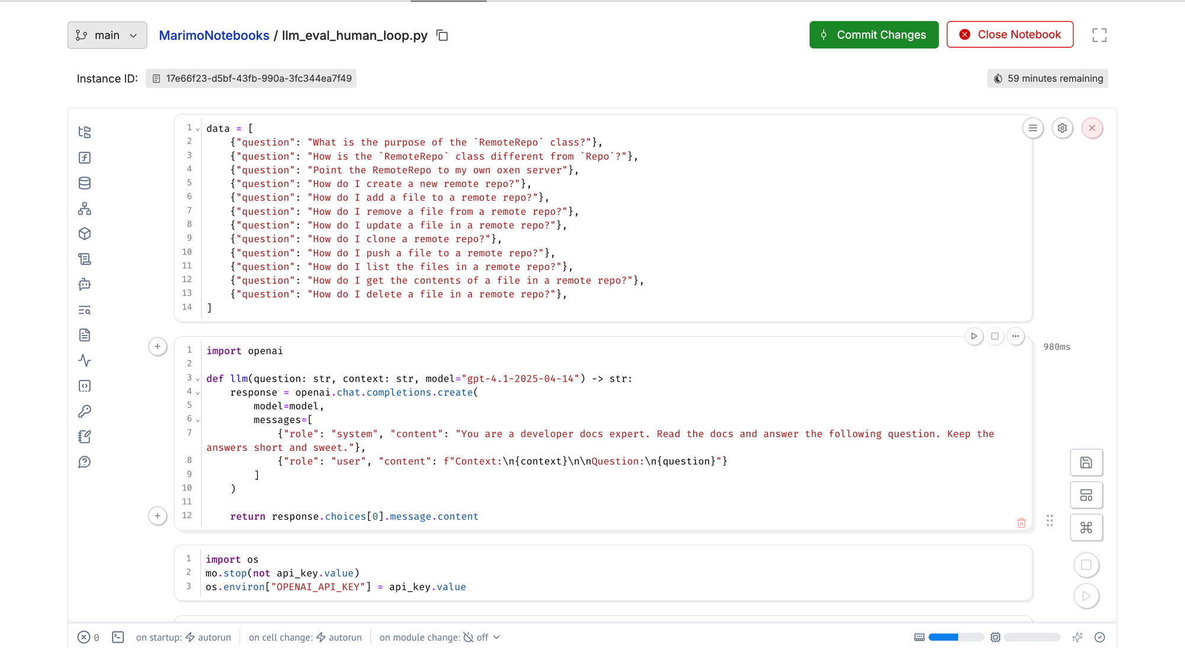Collapse the llm function code fold at line 3
Screen dimensions: 1185x648
click(x=198, y=379)
